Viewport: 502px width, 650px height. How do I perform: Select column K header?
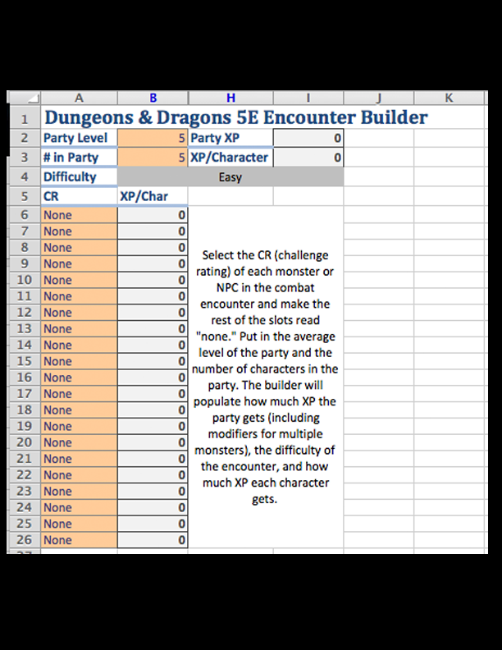(449, 98)
